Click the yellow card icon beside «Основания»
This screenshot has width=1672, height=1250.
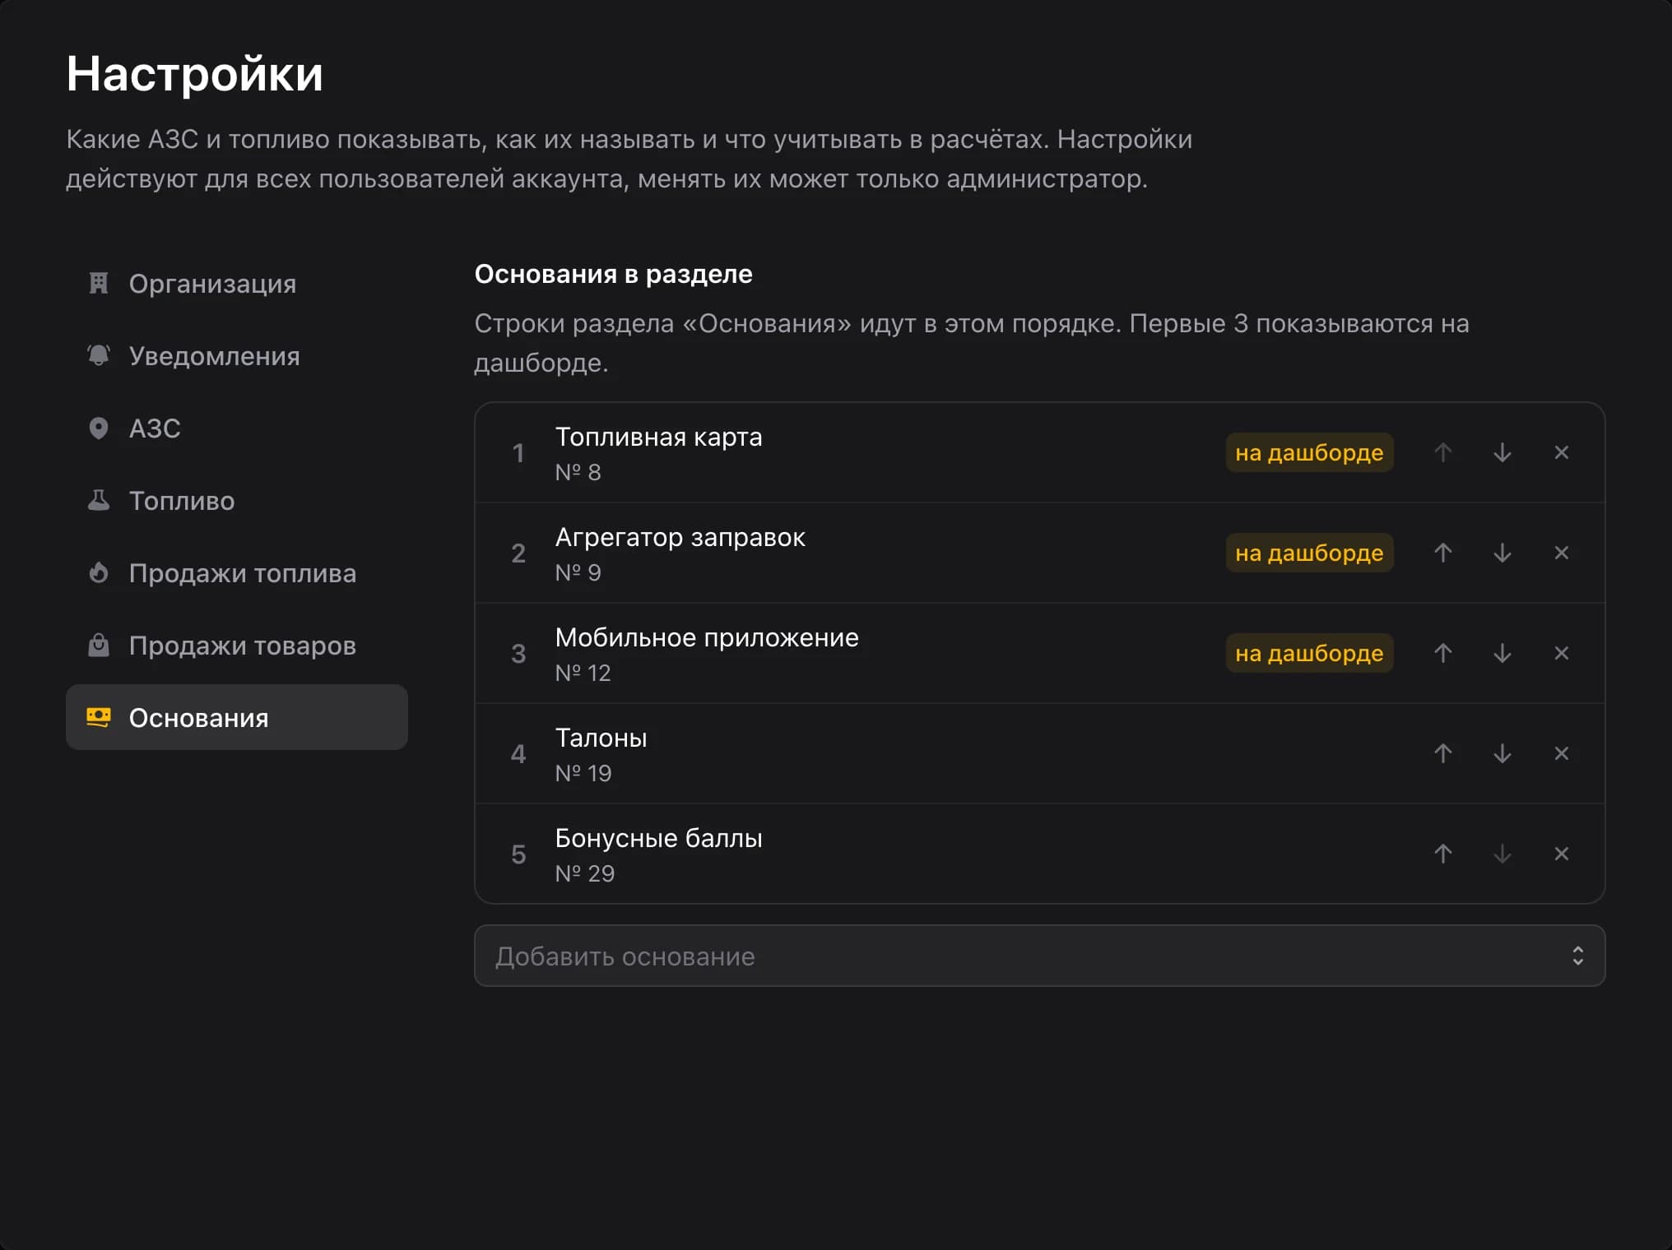99,717
